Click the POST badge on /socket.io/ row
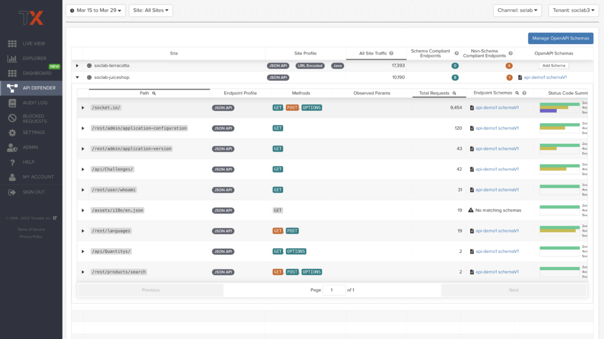The image size is (604, 339). click(x=292, y=107)
